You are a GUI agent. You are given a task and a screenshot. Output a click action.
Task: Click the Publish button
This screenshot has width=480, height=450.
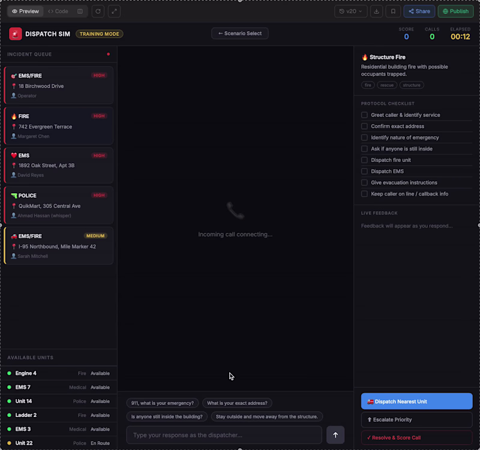(x=455, y=11)
